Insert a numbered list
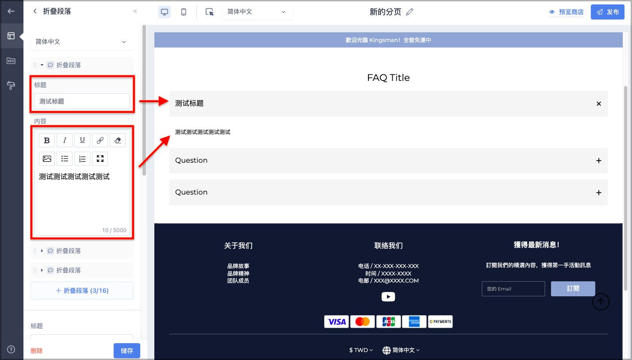Screen dimensions: 632x360 [x=82, y=159]
